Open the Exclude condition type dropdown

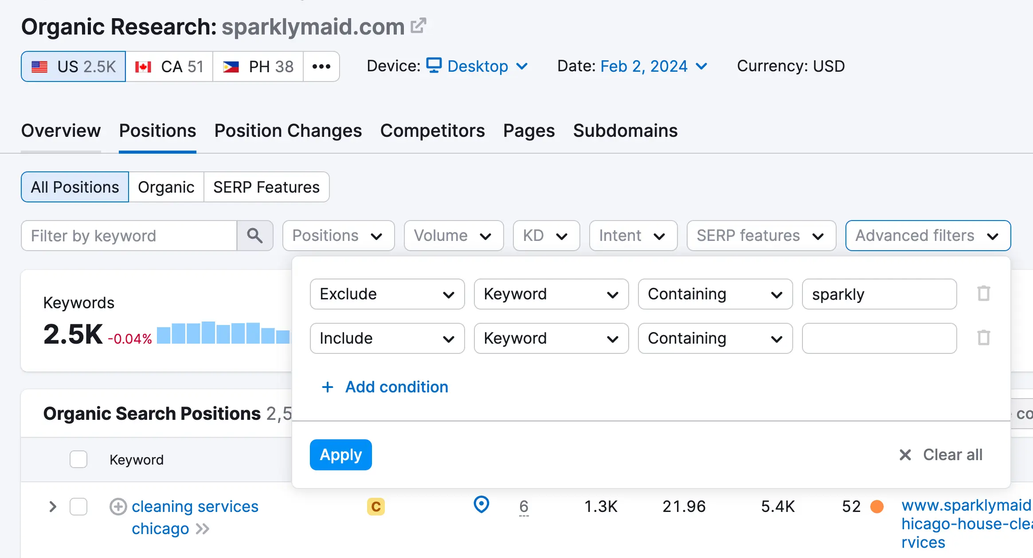pos(387,294)
